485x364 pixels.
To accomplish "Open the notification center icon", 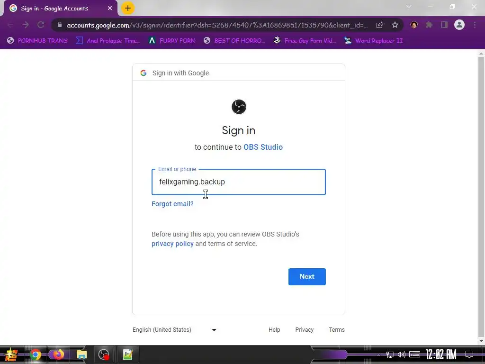I will point(469,354).
